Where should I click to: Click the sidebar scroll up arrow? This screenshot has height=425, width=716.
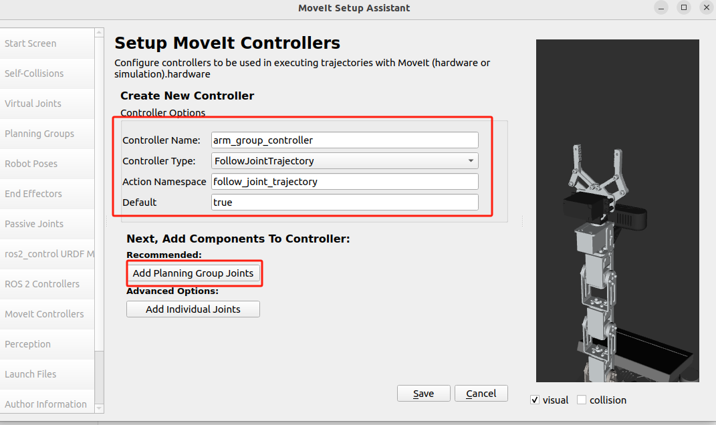pyautogui.click(x=99, y=33)
